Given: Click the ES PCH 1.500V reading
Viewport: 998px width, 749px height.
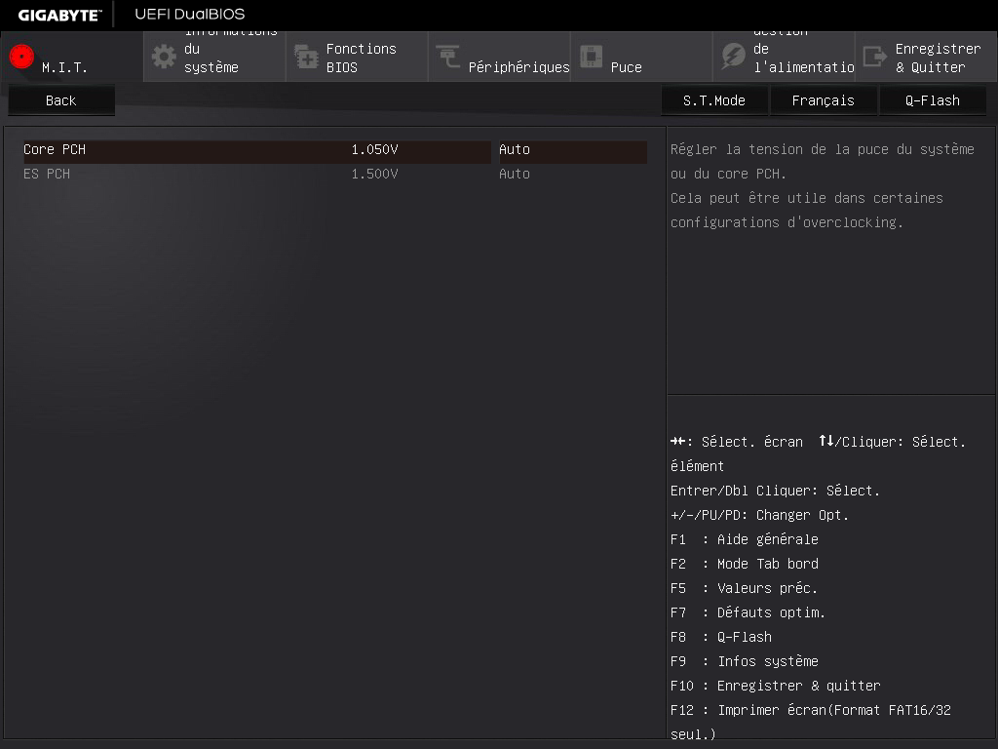Looking at the screenshot, I should pos(374,174).
